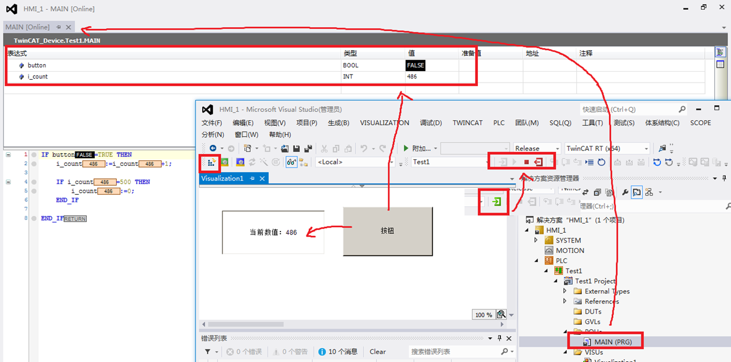The width and height of the screenshot is (731, 362).
Task: Click the Solution Explorer properties wrench icon
Action: (625, 192)
